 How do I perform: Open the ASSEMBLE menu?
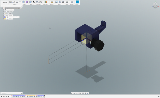[39, 4]
